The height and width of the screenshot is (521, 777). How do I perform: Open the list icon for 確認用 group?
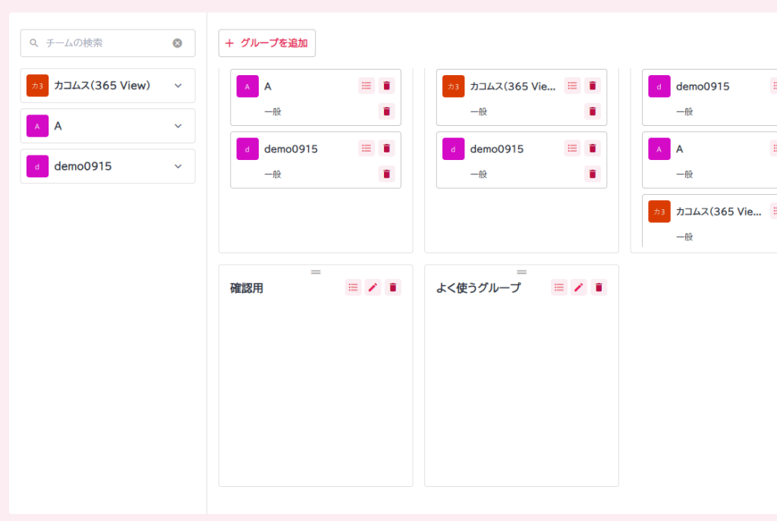click(353, 287)
